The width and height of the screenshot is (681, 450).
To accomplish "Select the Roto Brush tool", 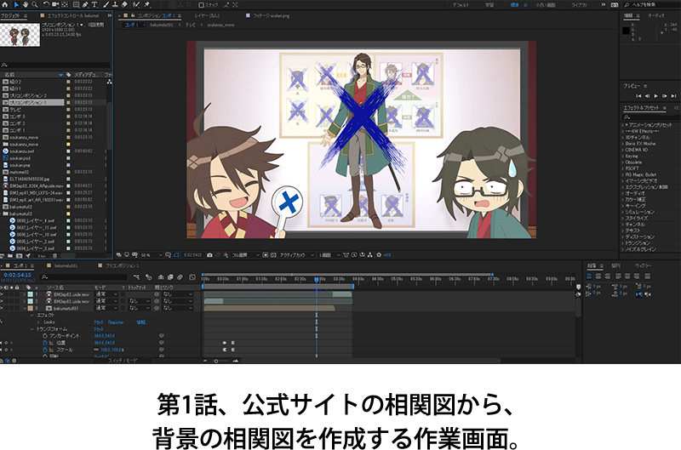I will coord(136,4).
